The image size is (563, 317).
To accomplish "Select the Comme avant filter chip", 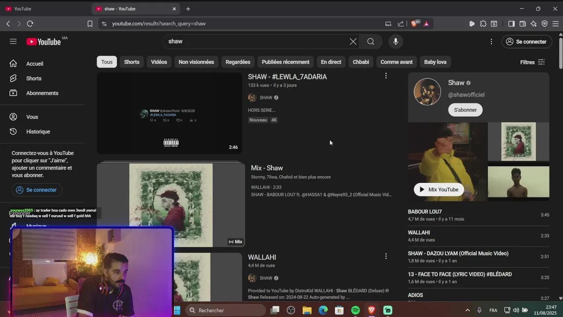I will (x=396, y=62).
